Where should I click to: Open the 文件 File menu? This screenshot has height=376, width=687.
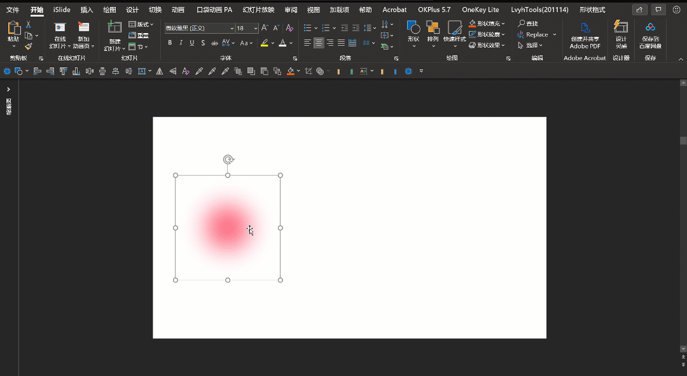pos(13,10)
